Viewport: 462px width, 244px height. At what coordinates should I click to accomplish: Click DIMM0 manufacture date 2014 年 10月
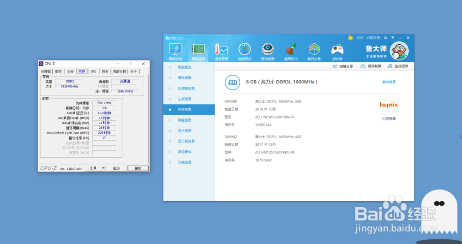tap(266, 109)
